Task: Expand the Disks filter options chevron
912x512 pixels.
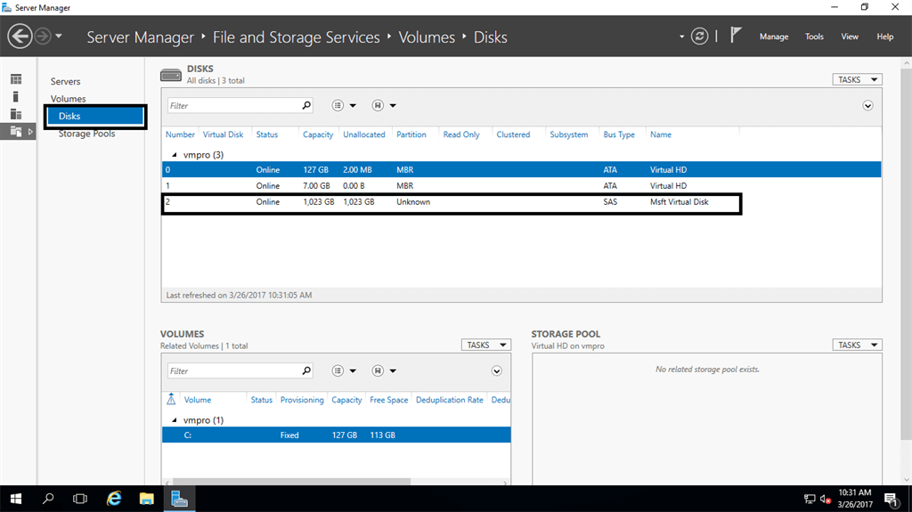Action: point(867,105)
